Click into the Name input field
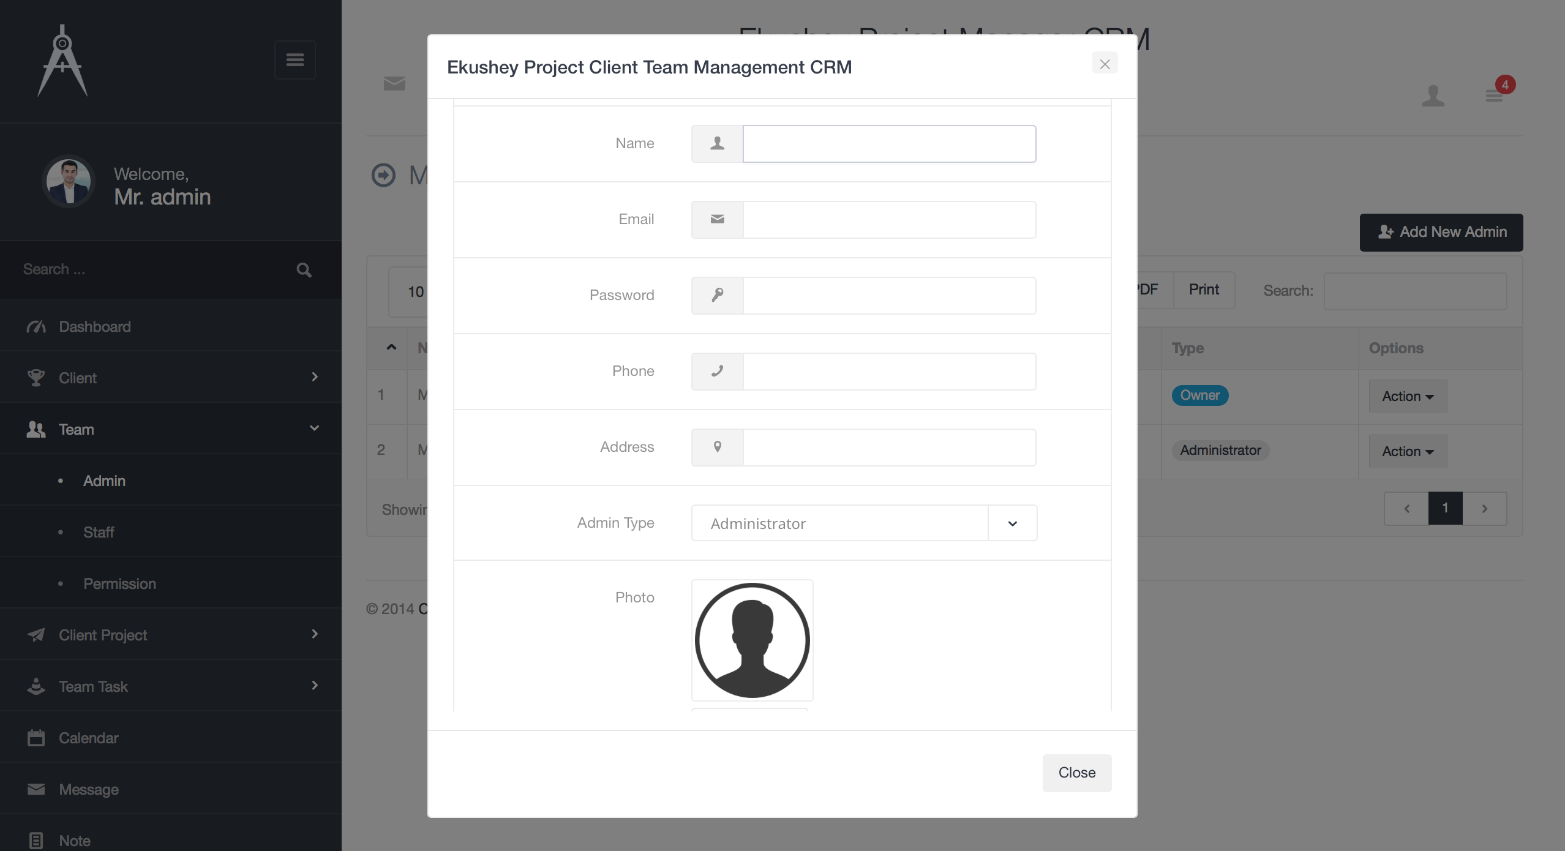Screen dimensions: 1565x851 (x=888, y=144)
